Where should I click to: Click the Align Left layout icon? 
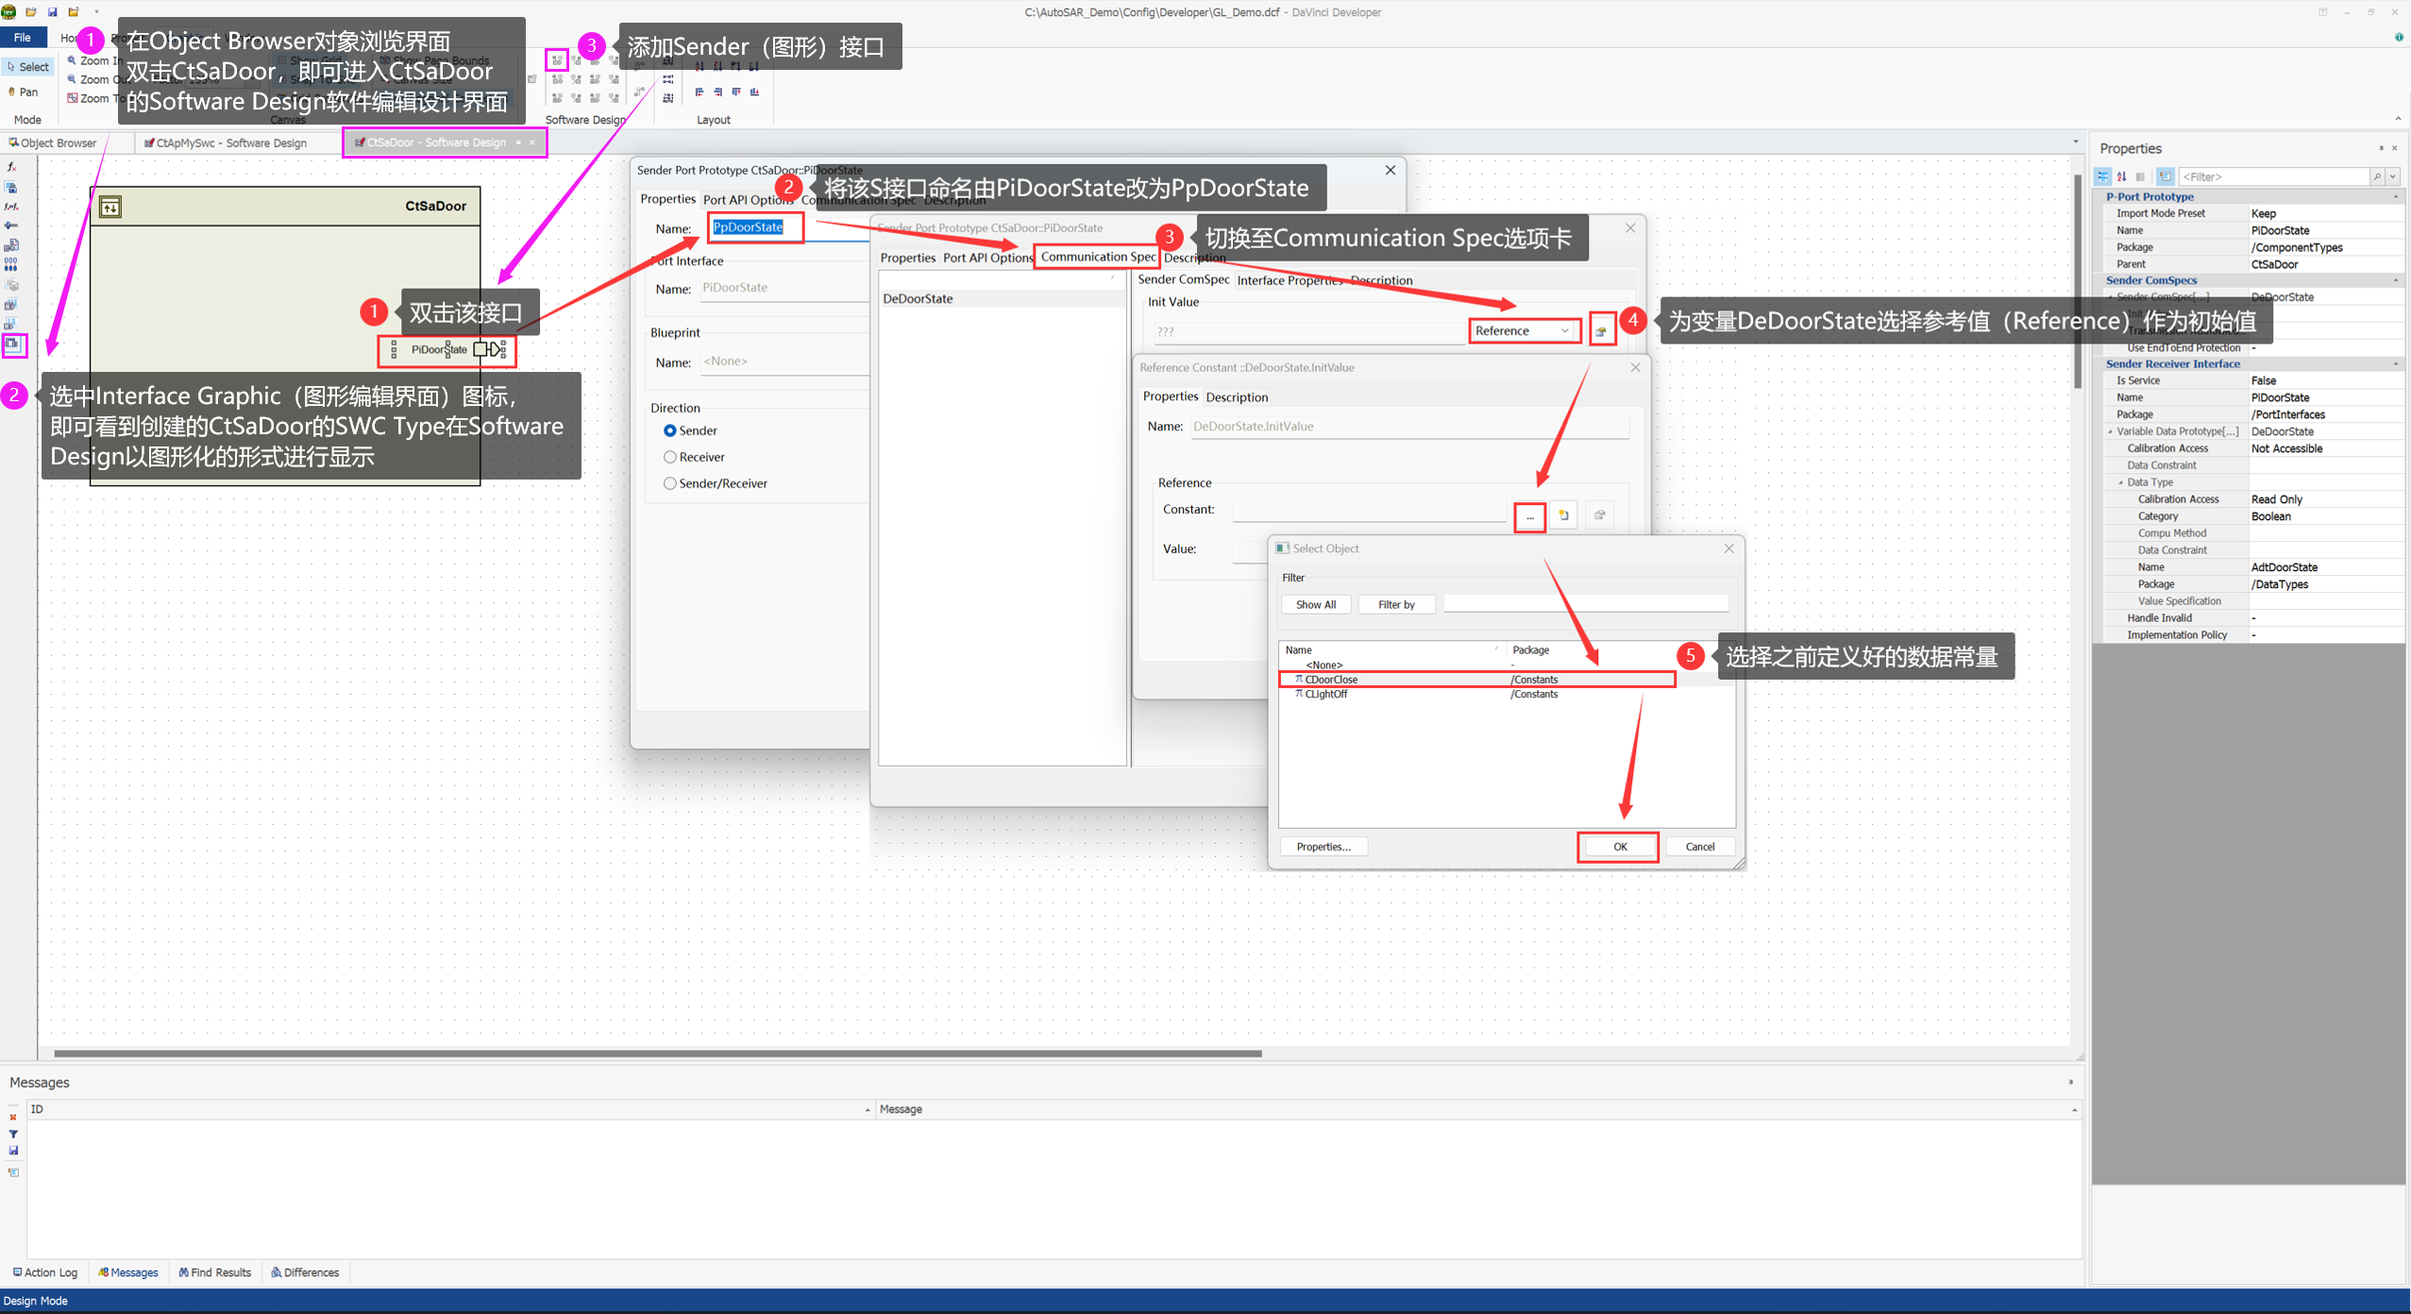699,92
